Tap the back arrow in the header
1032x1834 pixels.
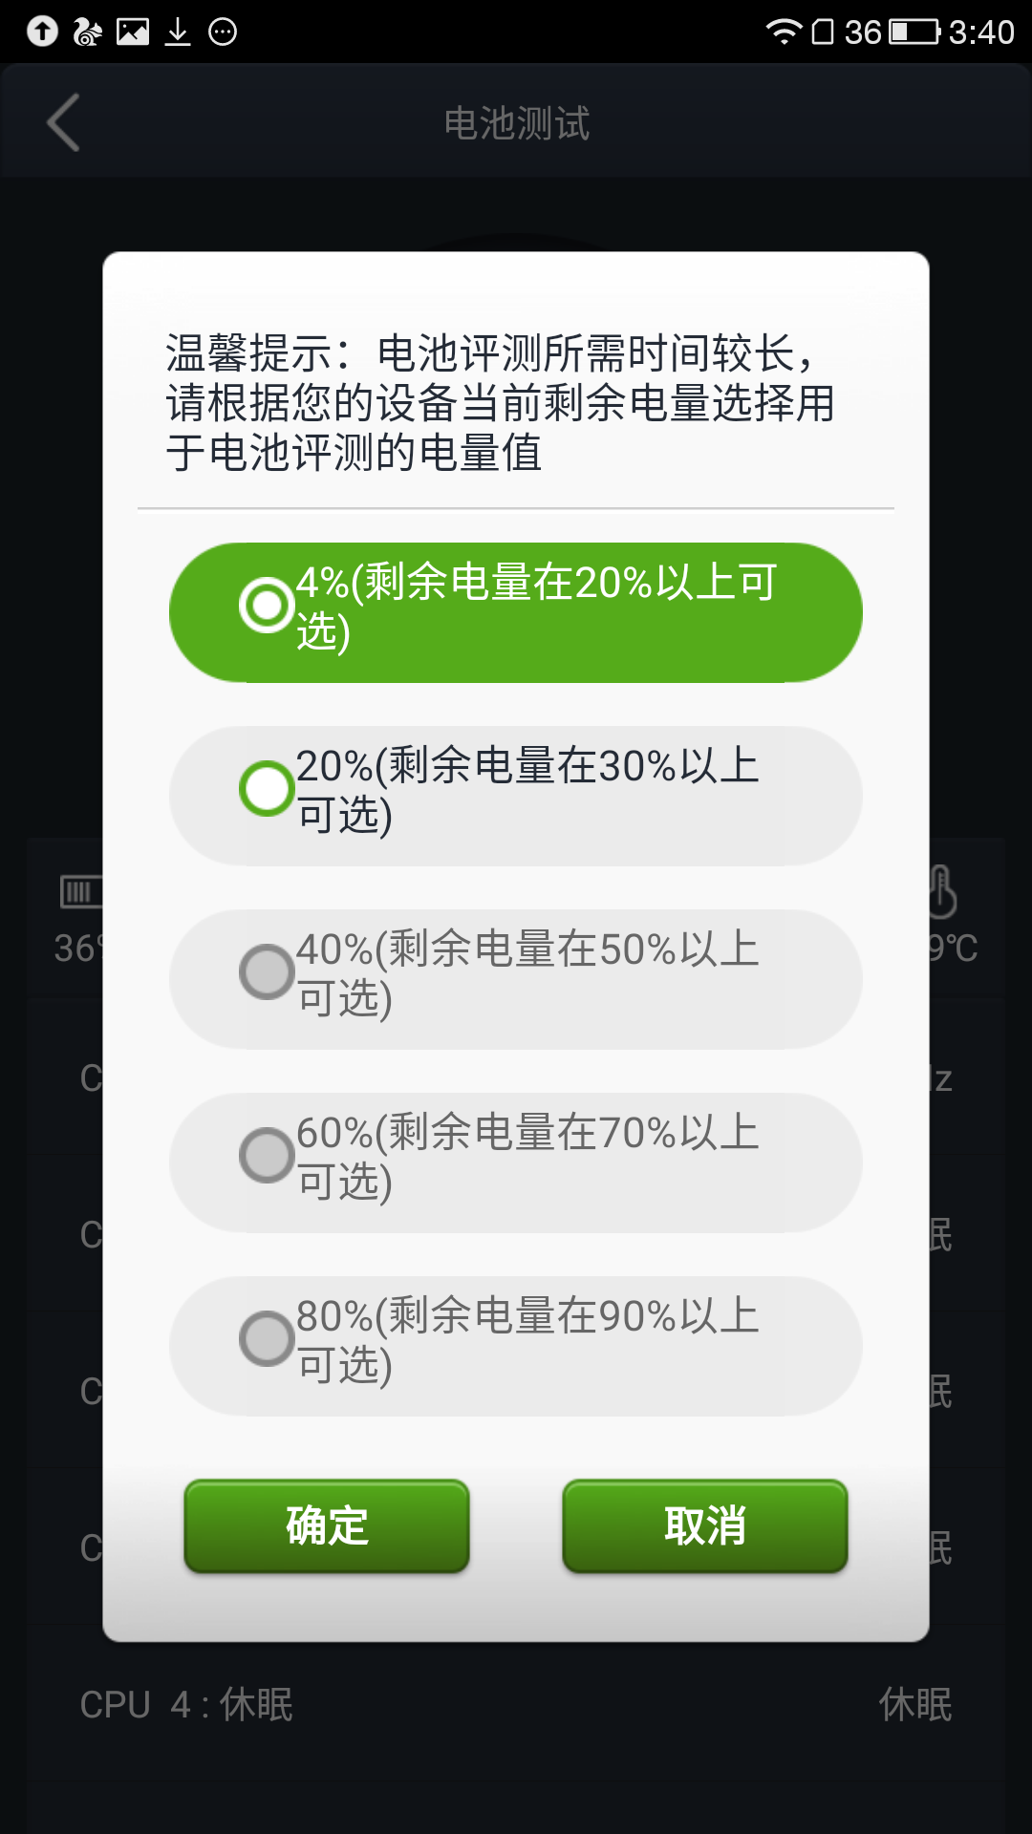pos(64,122)
